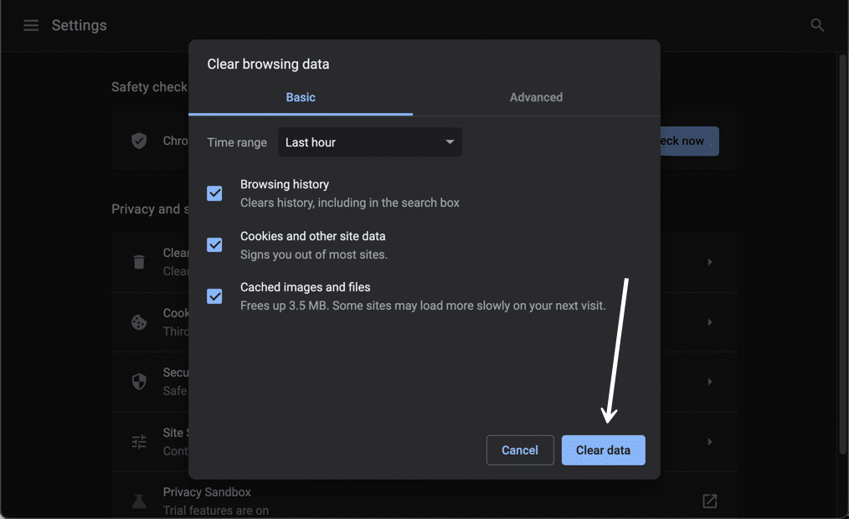
Task: Click the Privacy Sandbox flask icon
Action: click(x=138, y=501)
